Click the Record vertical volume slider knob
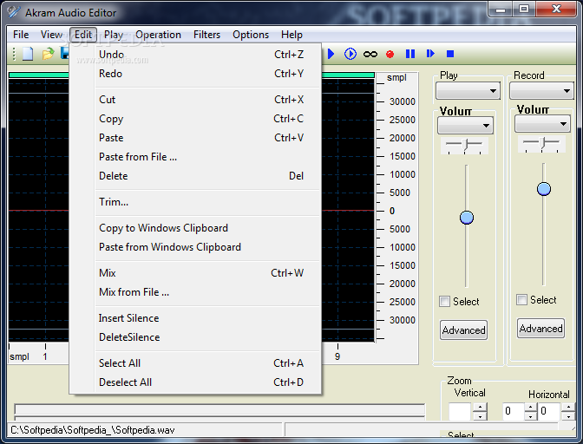Viewport: 583px width, 444px height. tap(544, 189)
